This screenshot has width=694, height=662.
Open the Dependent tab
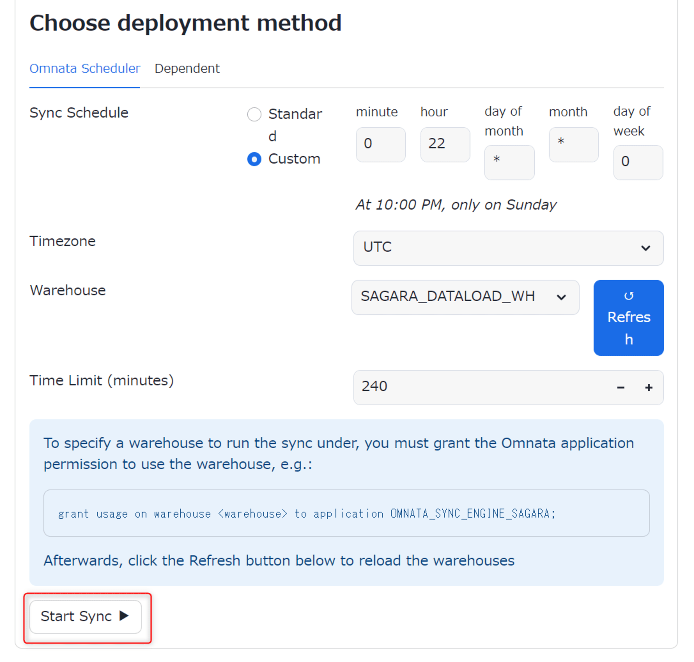click(187, 68)
